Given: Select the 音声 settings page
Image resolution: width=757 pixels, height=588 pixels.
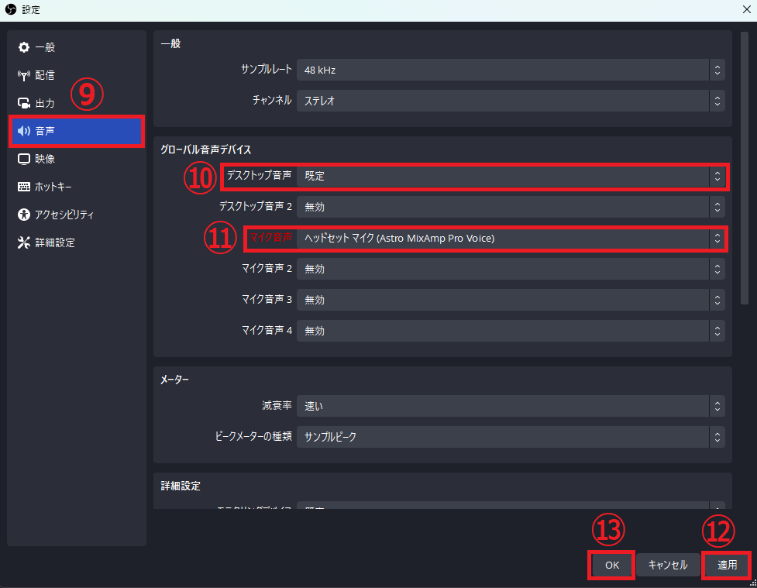Looking at the screenshot, I should coord(76,131).
